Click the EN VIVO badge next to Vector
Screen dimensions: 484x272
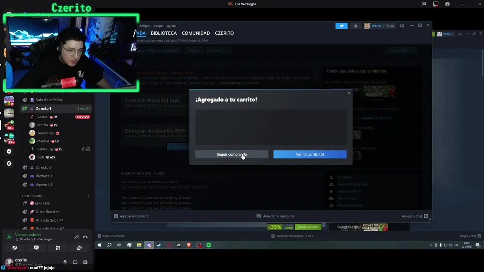point(82,117)
